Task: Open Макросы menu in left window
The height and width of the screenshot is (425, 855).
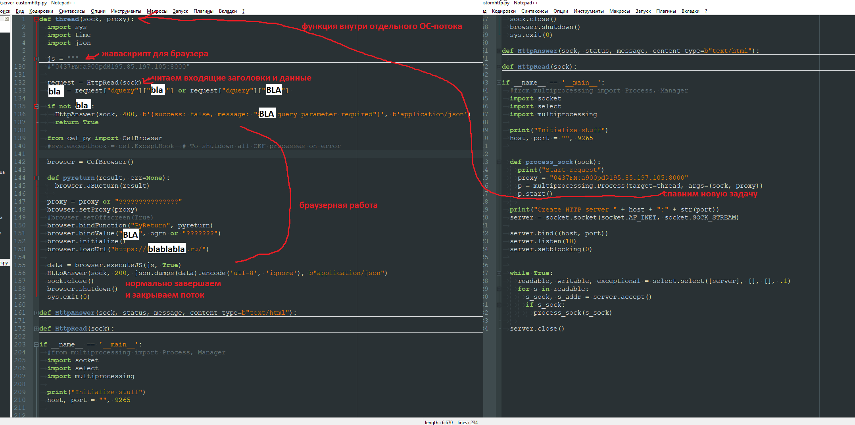Action: click(157, 11)
